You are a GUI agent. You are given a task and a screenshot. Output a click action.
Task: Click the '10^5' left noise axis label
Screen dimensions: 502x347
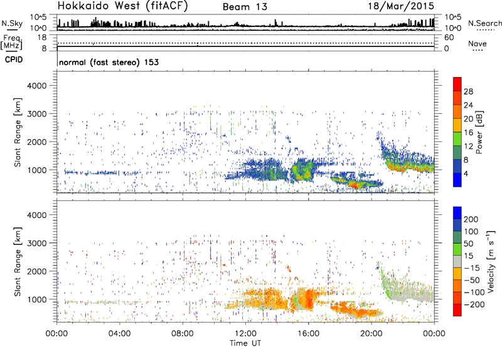click(x=38, y=18)
